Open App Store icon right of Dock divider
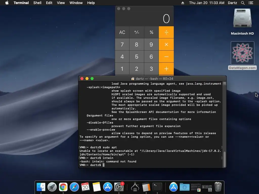259x194 pixels. pos(174,187)
